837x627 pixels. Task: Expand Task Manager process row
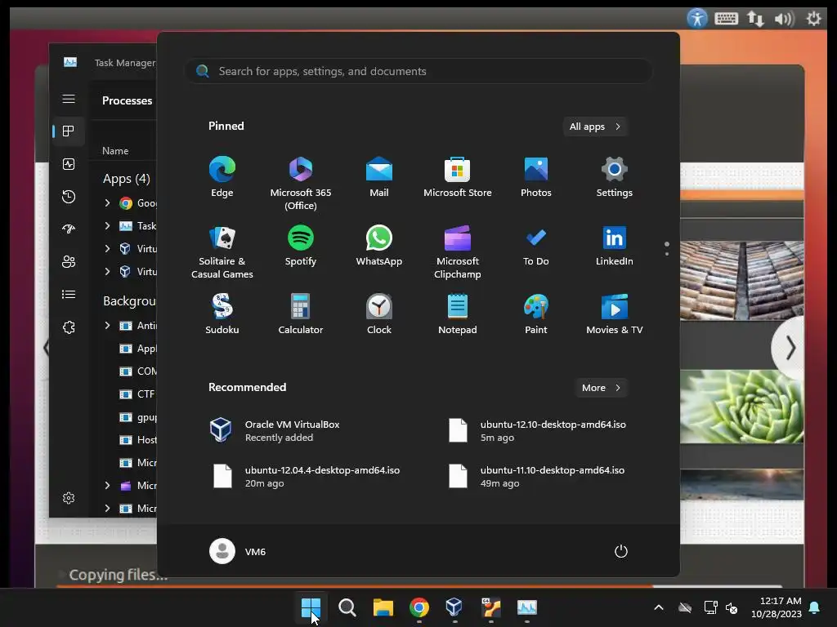click(107, 226)
